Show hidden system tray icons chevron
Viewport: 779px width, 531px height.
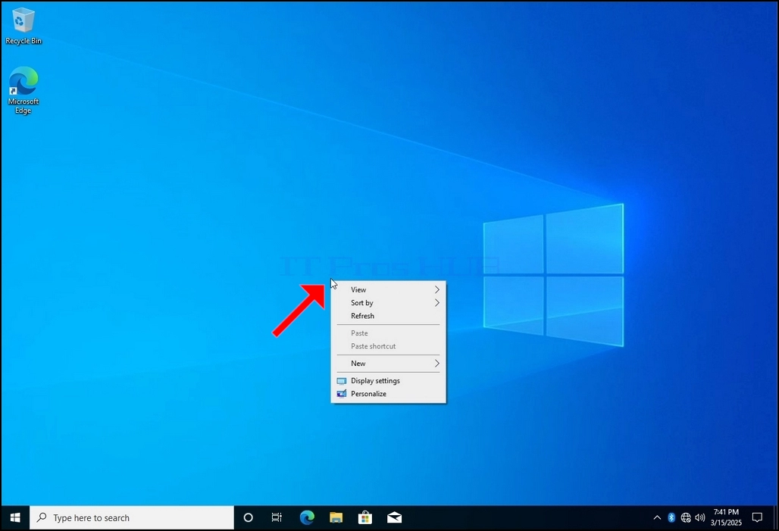[657, 517]
